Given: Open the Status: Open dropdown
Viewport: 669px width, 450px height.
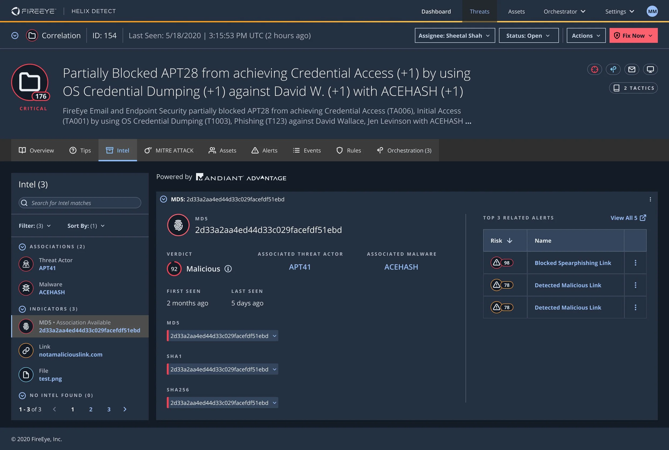Looking at the screenshot, I should click(529, 35).
